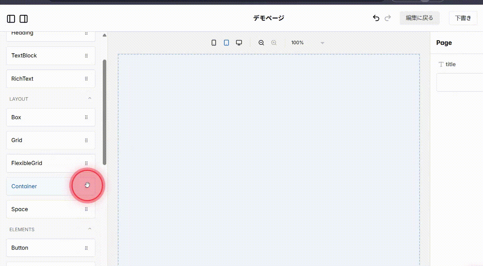Collapse the left components sidebar

11,19
